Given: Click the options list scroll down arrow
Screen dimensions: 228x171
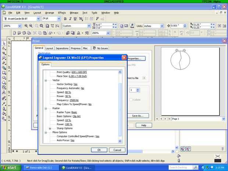Looking at the screenshot, I should (120, 141).
